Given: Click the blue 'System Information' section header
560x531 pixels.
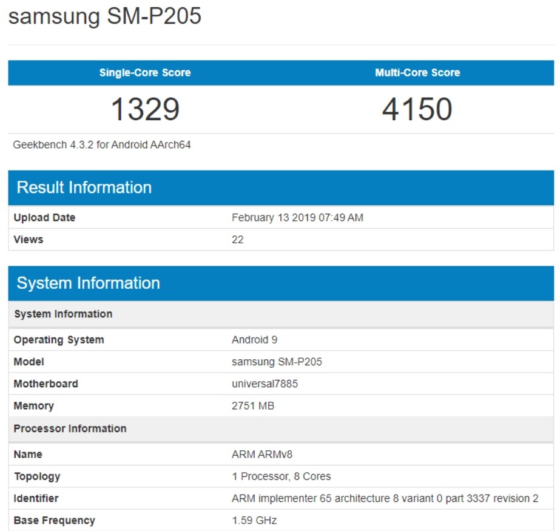Looking at the screenshot, I should (281, 283).
